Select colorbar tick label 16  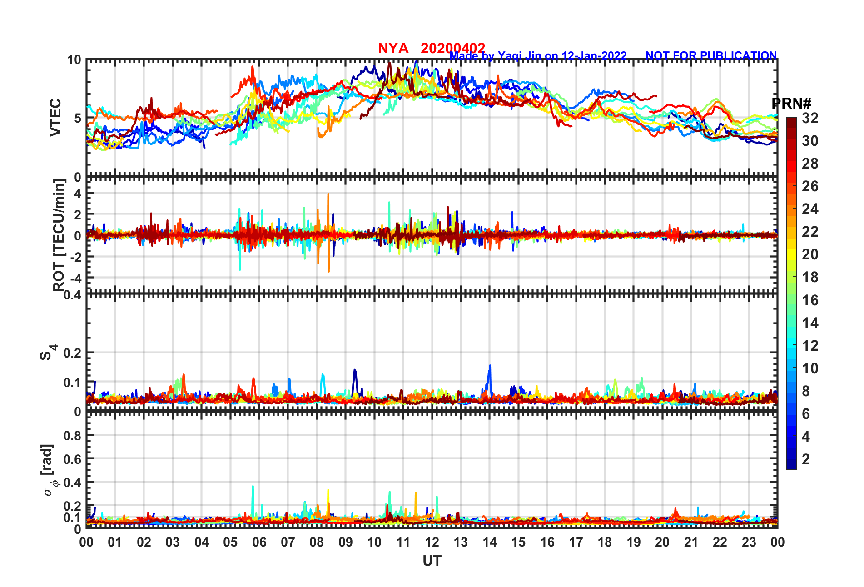point(810,300)
